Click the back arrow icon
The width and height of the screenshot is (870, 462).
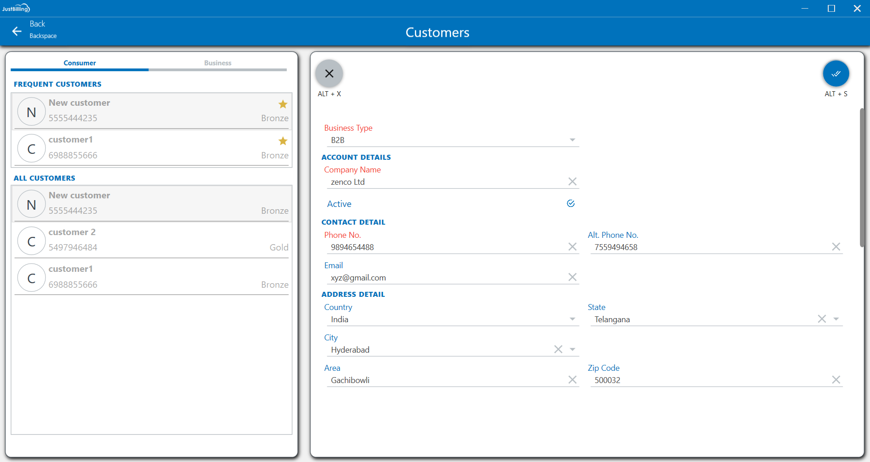point(17,31)
